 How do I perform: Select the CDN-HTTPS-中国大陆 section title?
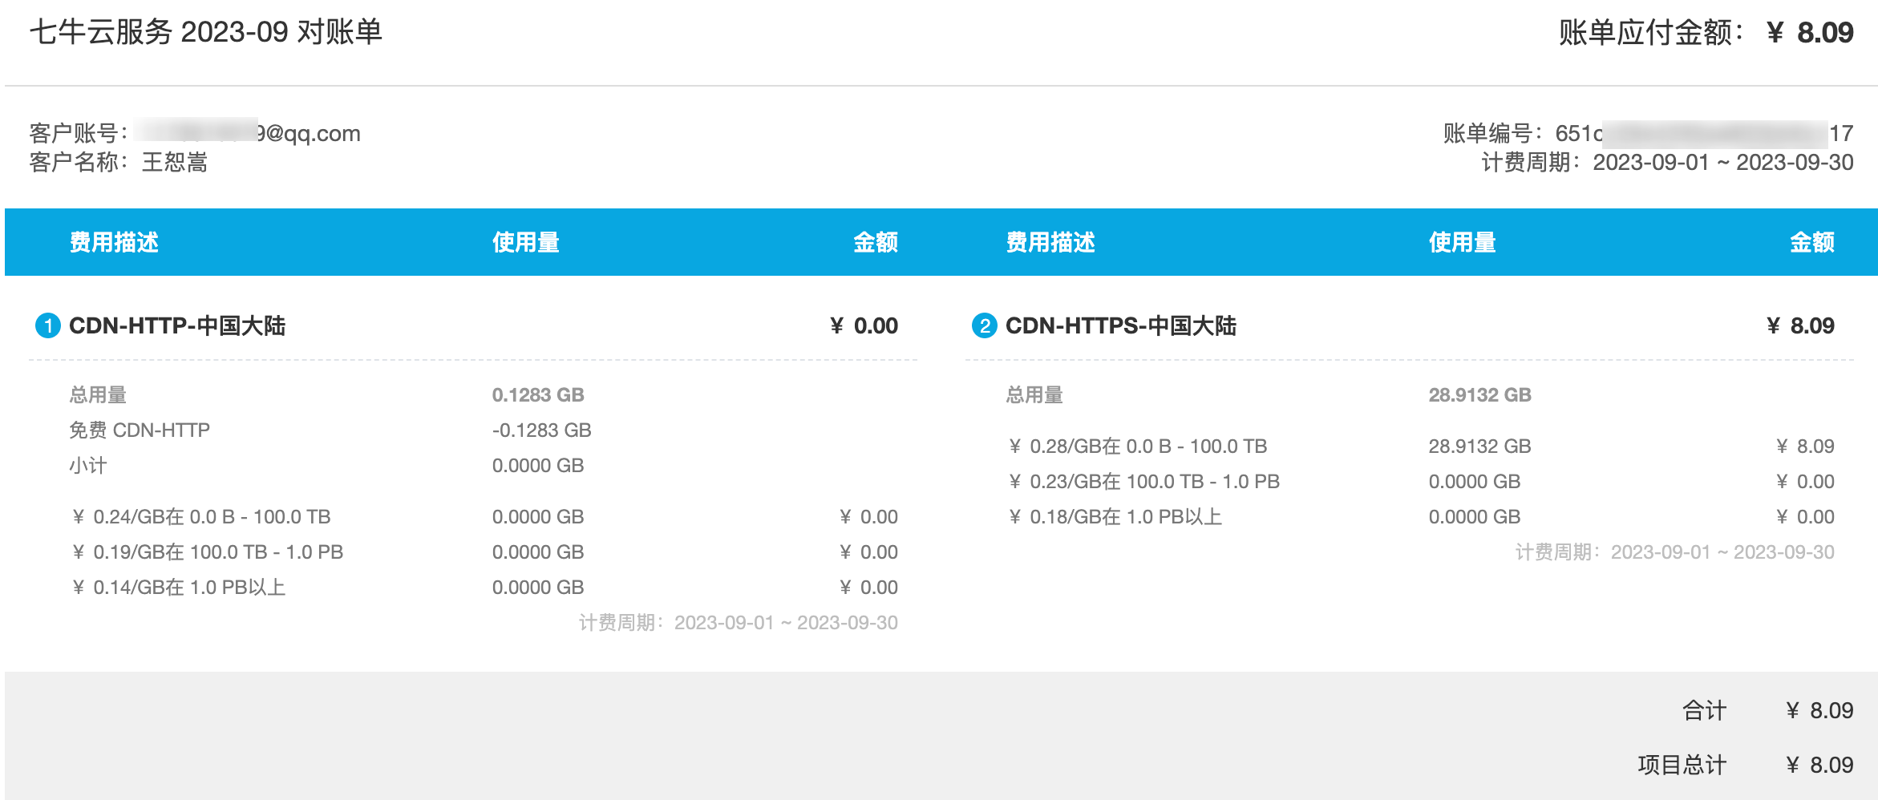pyautogui.click(x=1121, y=325)
